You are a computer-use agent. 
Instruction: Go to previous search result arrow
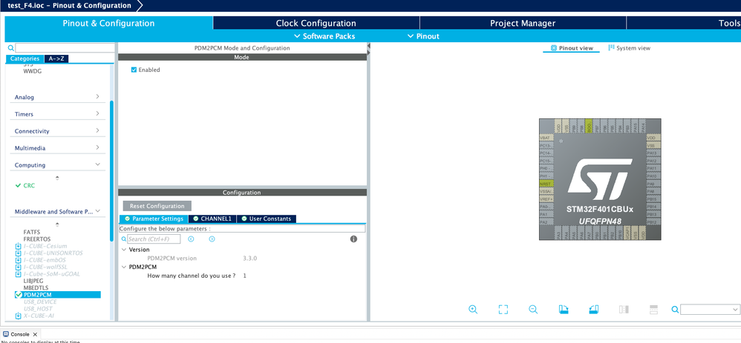click(191, 239)
